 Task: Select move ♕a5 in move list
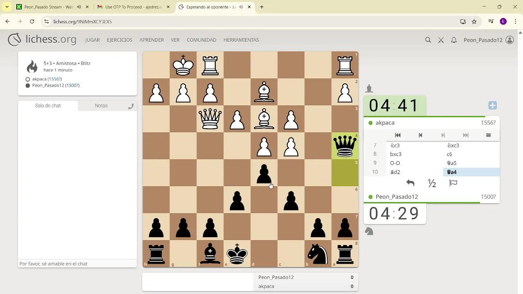471,163
